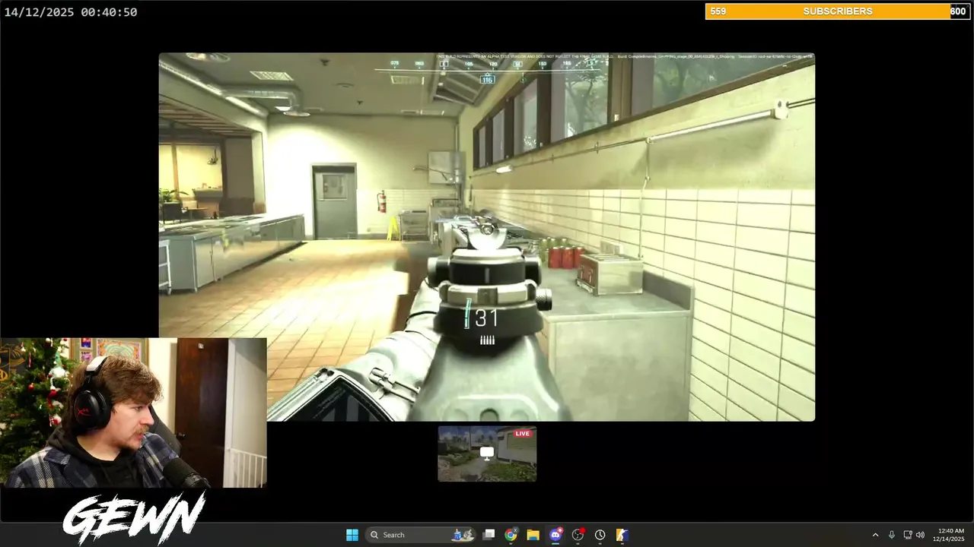Click the taskbar Search box
974x547 pixels.
click(421, 535)
